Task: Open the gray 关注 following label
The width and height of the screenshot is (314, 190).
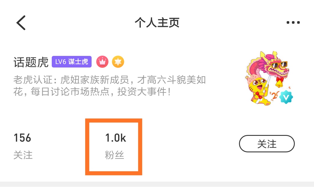Action: pos(23,155)
